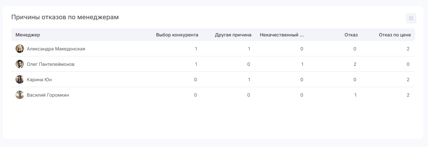Click Александра Македонская's avatar
Screen dimensions: 428x147
20,49
